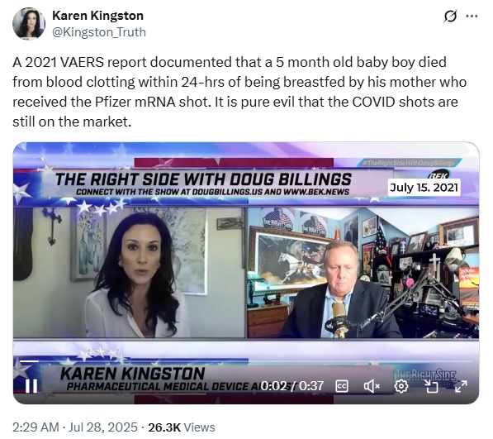Click the Karen Kingston display name

pyautogui.click(x=97, y=16)
